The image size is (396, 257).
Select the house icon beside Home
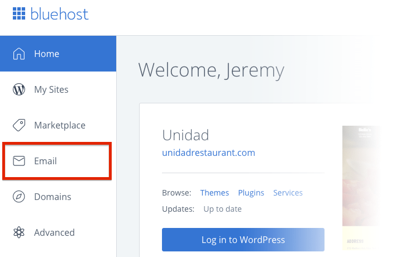19,54
